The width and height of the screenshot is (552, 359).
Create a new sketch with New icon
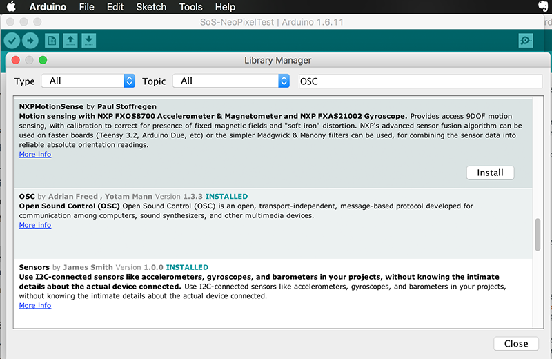tap(52, 41)
